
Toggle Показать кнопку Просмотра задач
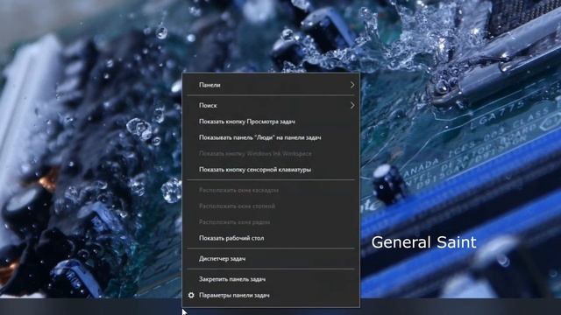click(x=271, y=122)
